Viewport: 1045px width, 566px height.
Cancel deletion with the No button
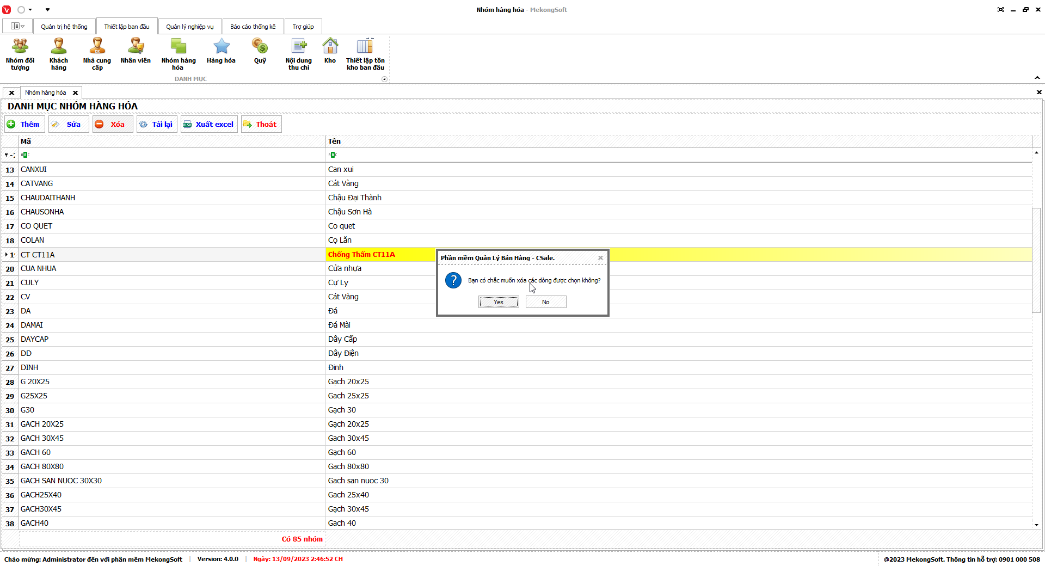pos(546,302)
